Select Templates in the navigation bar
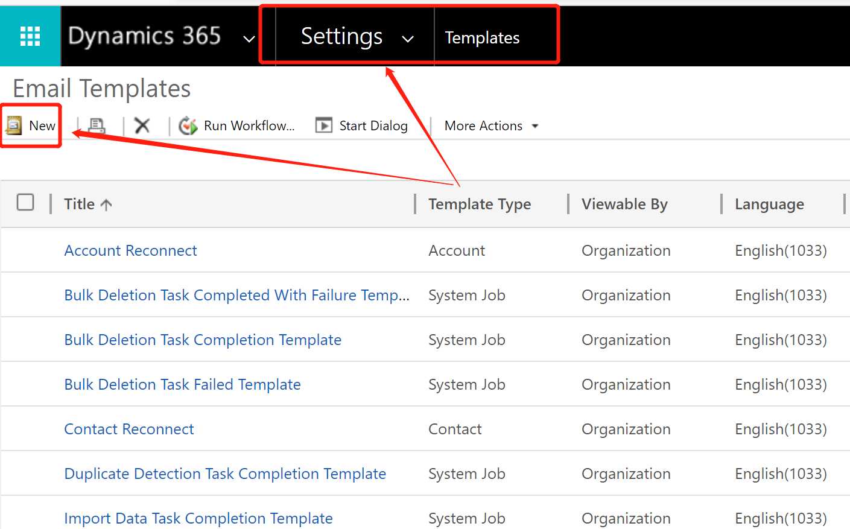Image resolution: width=850 pixels, height=529 pixels. (482, 38)
